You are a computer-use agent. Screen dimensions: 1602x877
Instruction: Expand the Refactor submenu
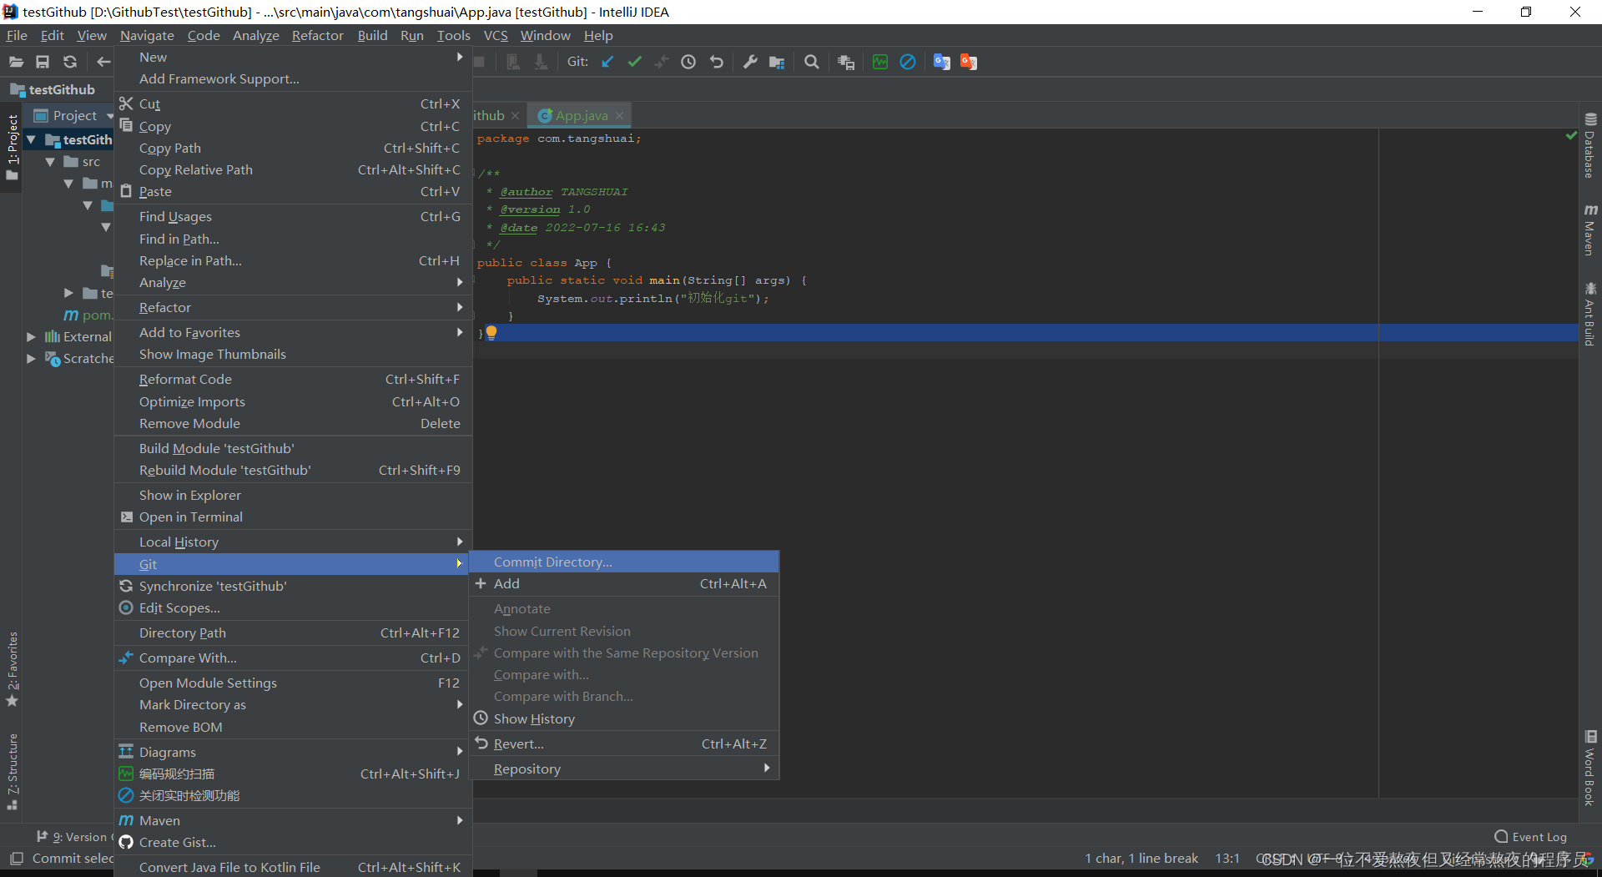point(293,308)
